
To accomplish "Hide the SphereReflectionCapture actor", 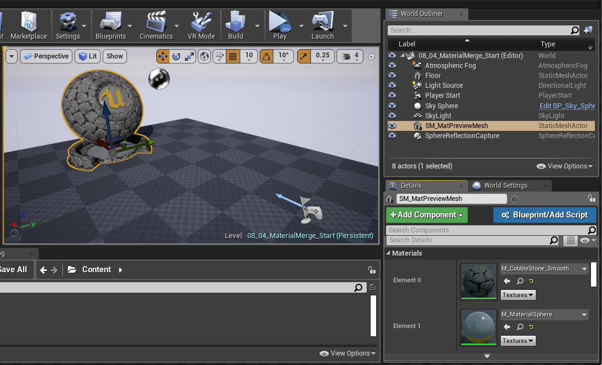I will (392, 135).
